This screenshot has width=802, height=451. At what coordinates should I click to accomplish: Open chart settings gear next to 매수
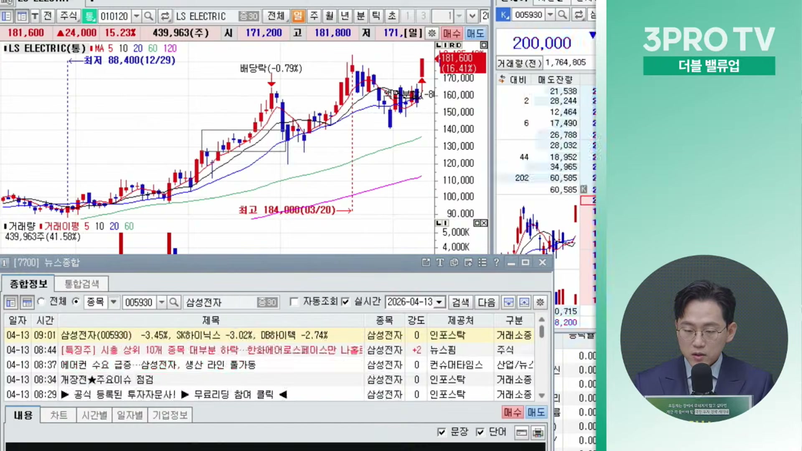click(432, 33)
